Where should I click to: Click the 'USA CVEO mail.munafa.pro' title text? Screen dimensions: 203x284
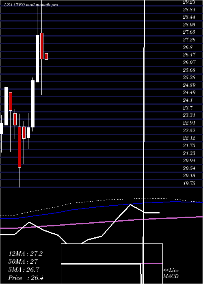click(x=32, y=5)
